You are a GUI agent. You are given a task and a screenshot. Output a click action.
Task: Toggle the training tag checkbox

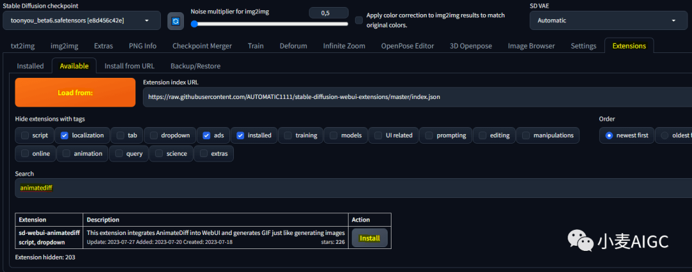tap(288, 135)
